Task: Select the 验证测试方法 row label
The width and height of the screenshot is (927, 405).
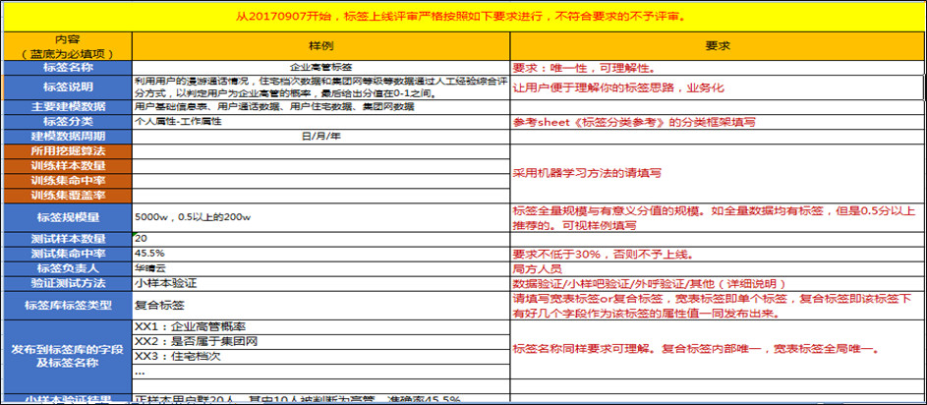Action: (68, 283)
